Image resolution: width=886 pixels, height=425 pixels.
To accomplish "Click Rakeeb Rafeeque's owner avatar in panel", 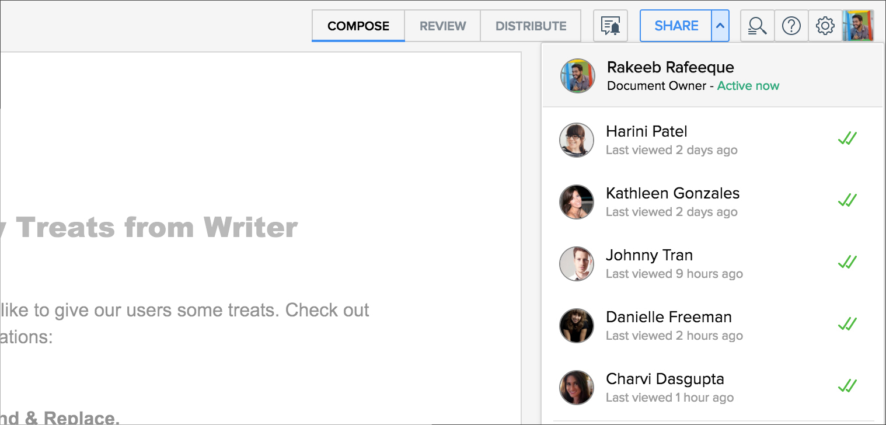I will point(577,76).
